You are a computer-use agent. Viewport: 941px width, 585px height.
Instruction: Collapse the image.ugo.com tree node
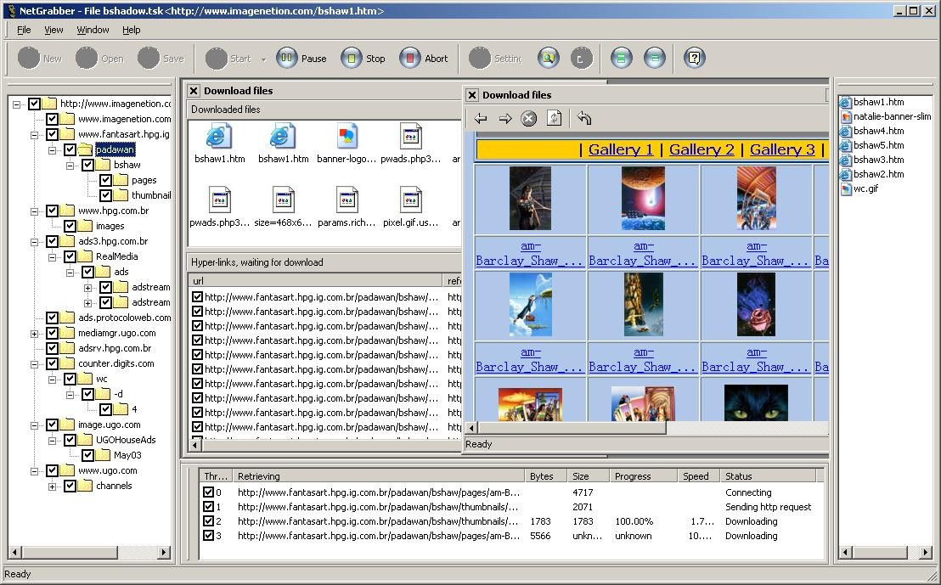[34, 425]
